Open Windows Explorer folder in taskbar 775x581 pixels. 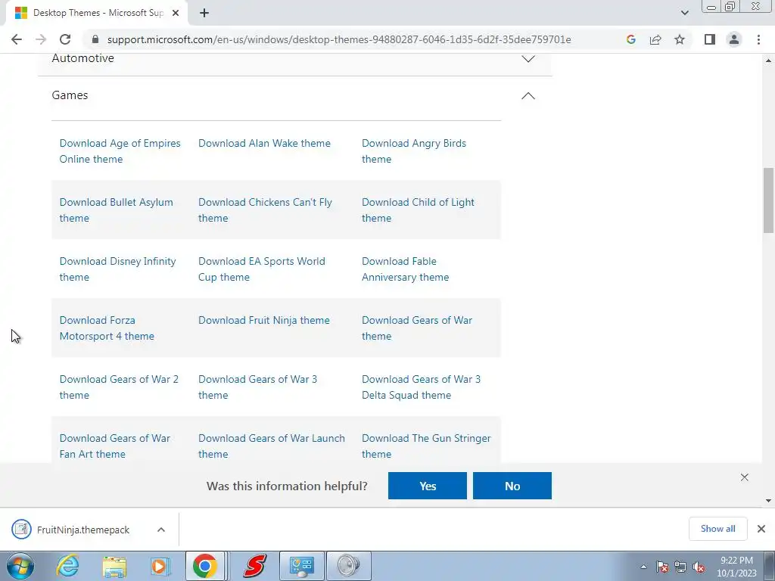tap(114, 566)
